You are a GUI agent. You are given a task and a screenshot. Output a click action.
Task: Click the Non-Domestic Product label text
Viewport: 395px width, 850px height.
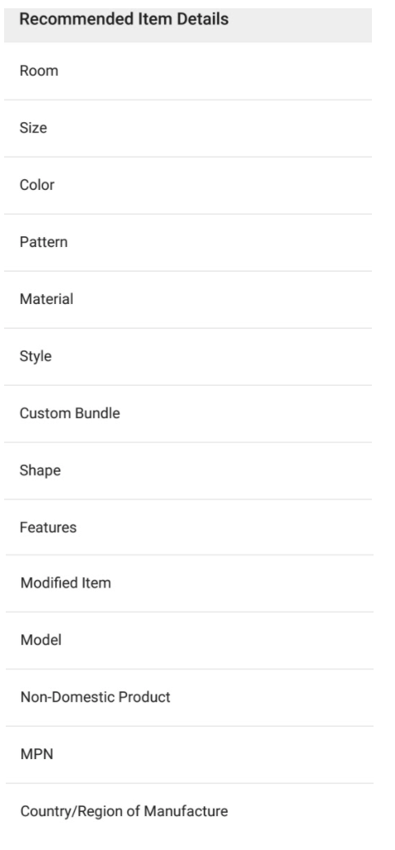pos(95,697)
